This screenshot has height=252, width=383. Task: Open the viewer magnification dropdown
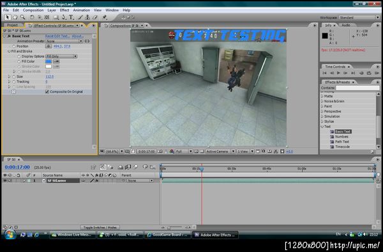(x=114, y=152)
